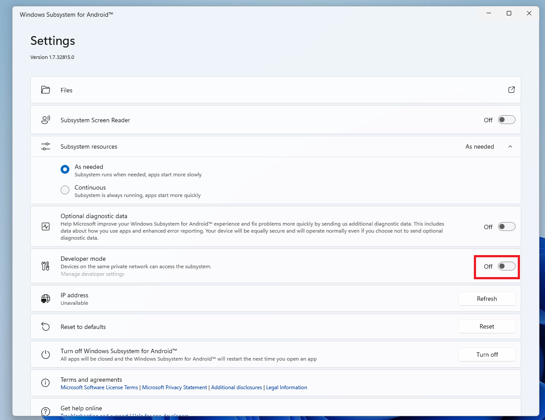545x420 pixels.
Task: Click the Reset to defaults icon
Action: coord(46,326)
